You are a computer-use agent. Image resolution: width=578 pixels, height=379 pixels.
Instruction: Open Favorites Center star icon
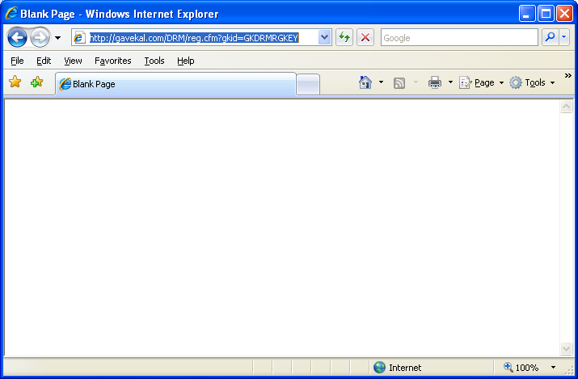pyautogui.click(x=15, y=82)
